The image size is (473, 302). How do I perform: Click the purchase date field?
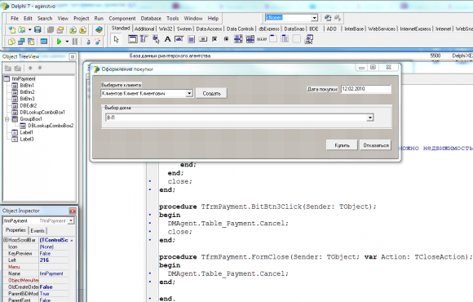366,89
